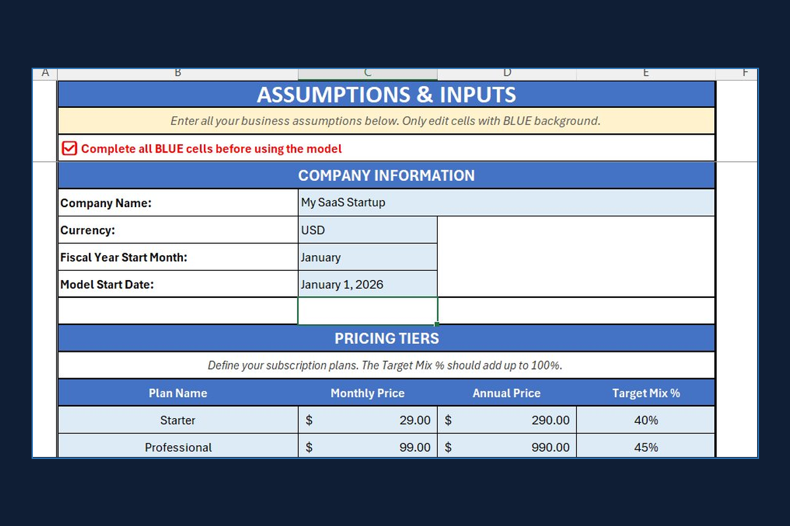790x526 pixels.
Task: Click the red checkbox icon
Action: tap(69, 149)
